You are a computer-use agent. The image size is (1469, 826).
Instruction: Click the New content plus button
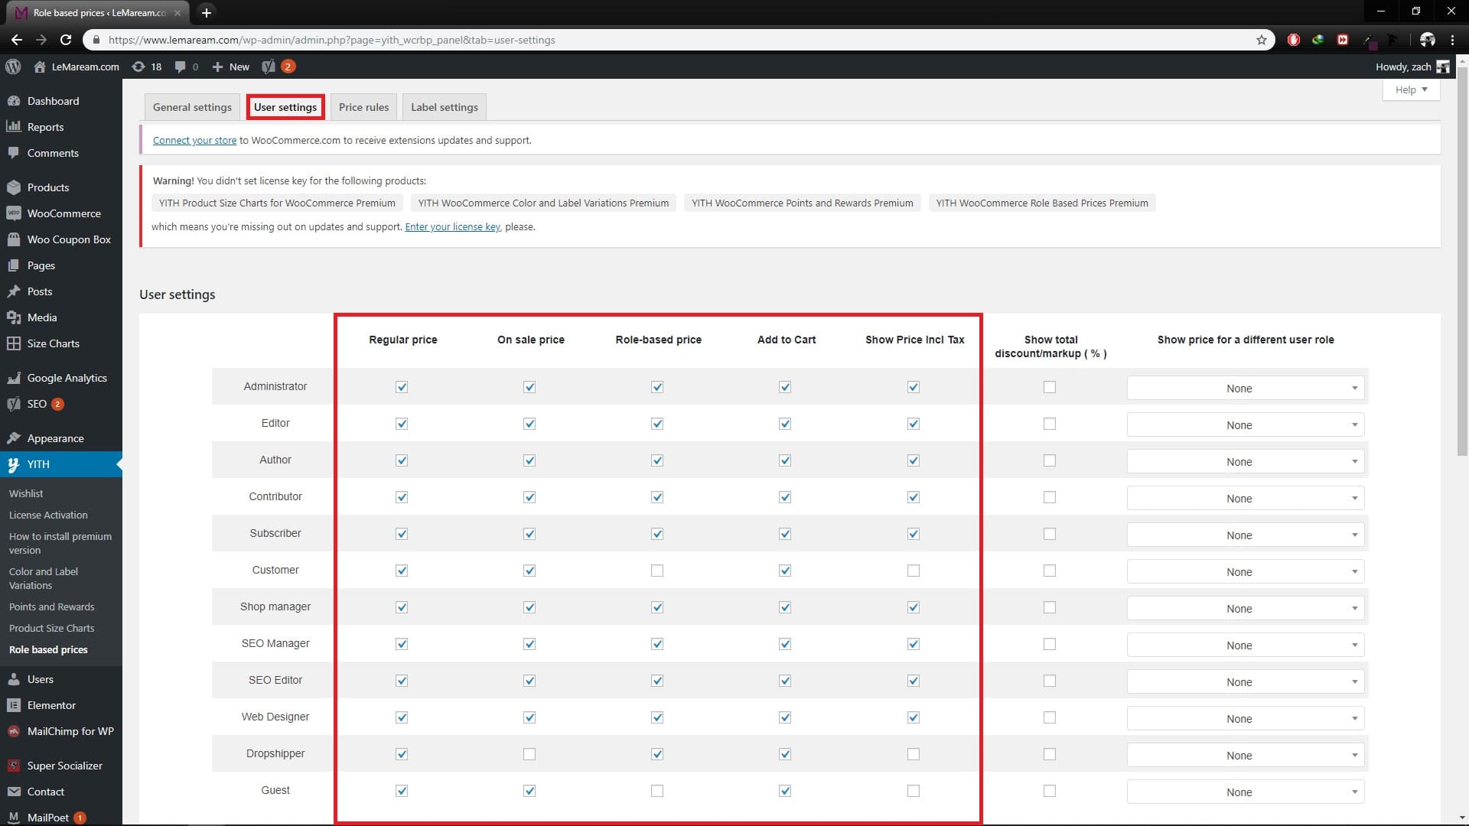tap(230, 67)
